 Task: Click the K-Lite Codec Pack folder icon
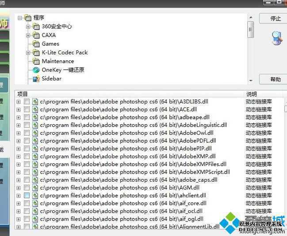pos(36,53)
